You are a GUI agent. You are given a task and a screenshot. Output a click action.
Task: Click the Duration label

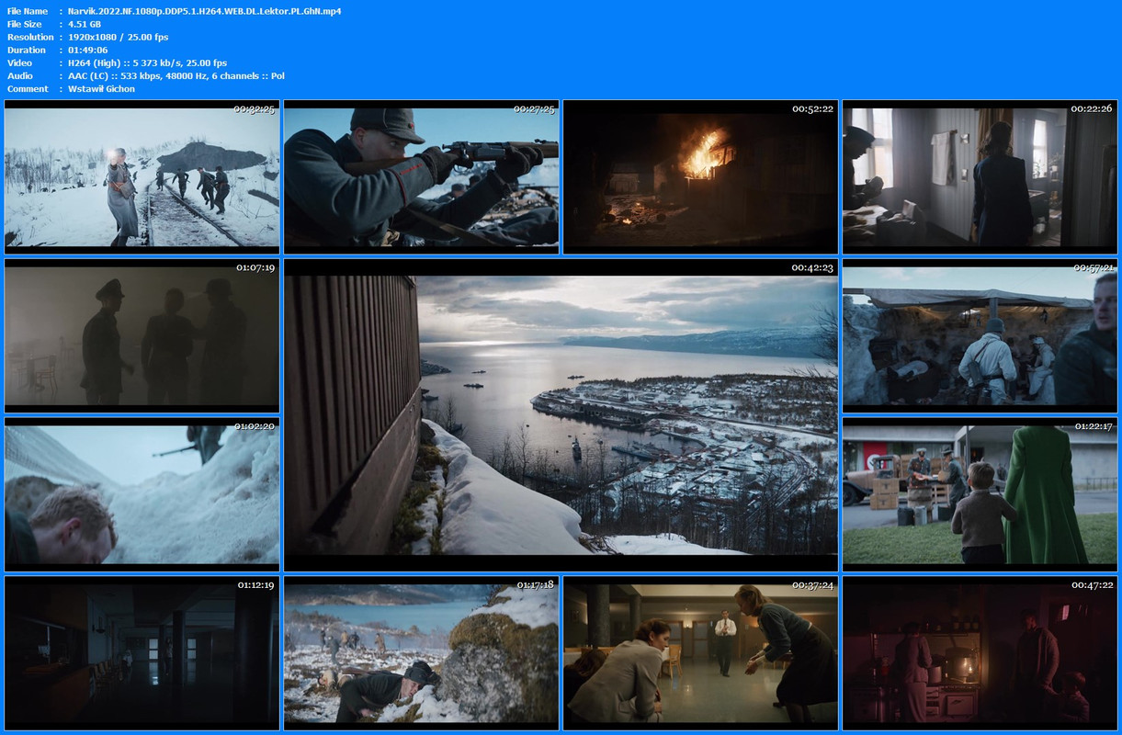click(x=27, y=50)
